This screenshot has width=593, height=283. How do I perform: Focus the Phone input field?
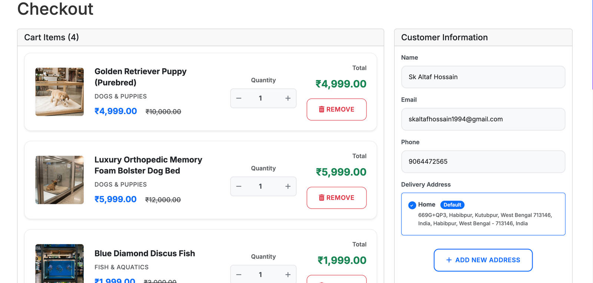pos(483,162)
